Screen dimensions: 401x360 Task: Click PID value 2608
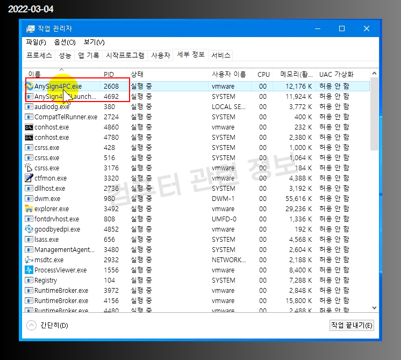coord(111,87)
